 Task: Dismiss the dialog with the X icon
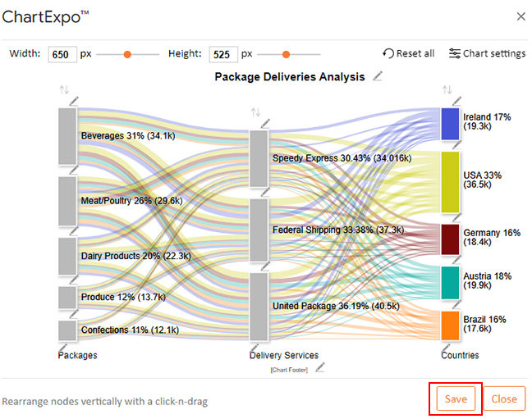[521, 16]
